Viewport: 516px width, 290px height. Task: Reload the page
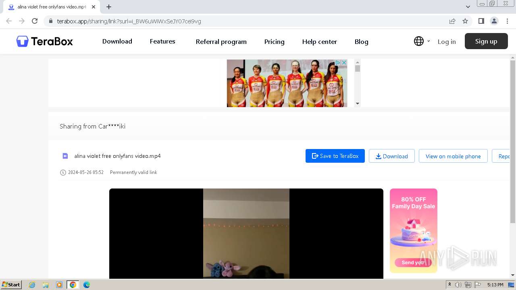tap(35, 21)
